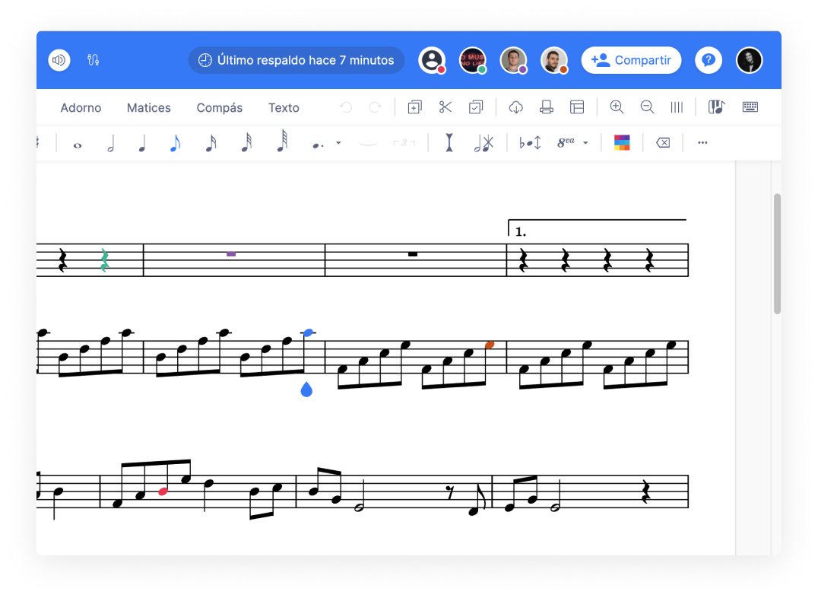Click the vertical scrollbar thumb
The width and height of the screenshot is (818, 598).
point(777,254)
